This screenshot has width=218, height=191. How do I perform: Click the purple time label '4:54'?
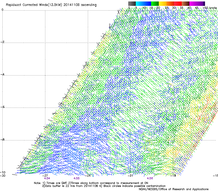47,178
